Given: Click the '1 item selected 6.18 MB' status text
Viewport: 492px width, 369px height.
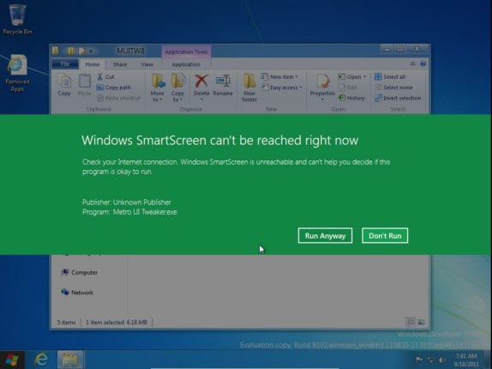Looking at the screenshot, I should coord(117,322).
